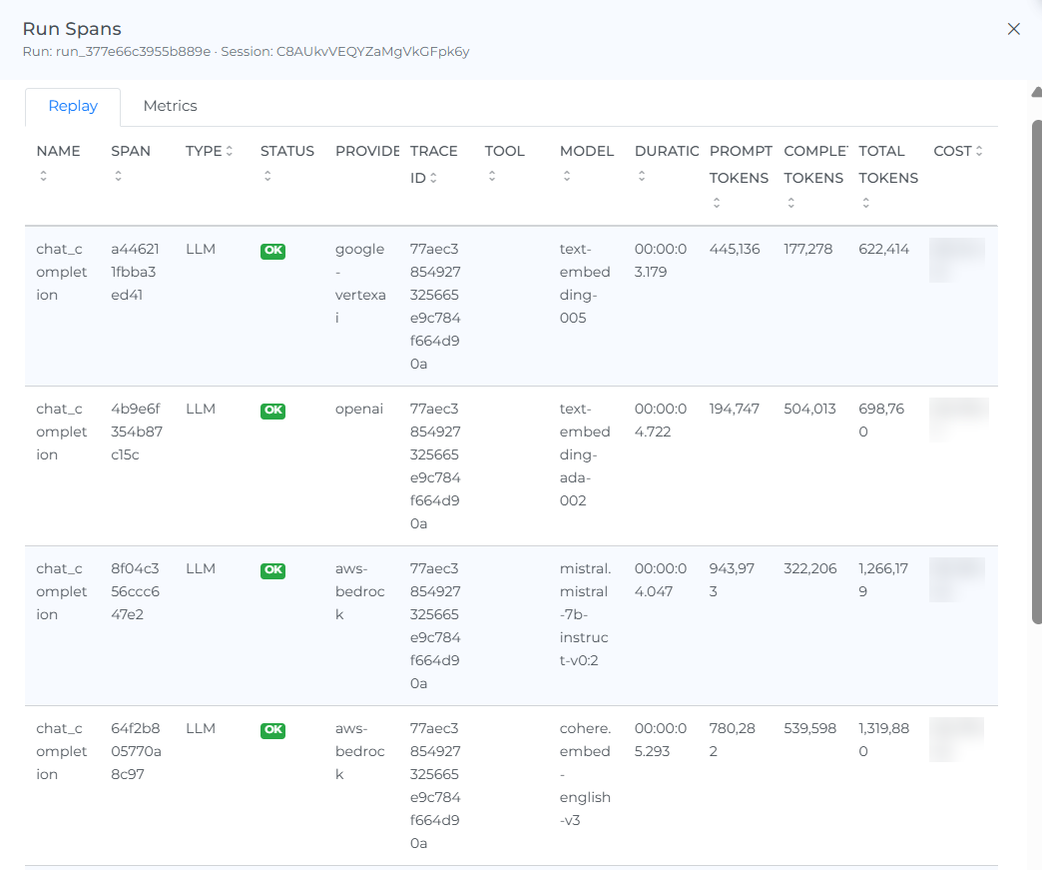Sort using the SPAN column sort arrows
Image resolution: width=1042 pixels, height=870 pixels.
pos(119,176)
